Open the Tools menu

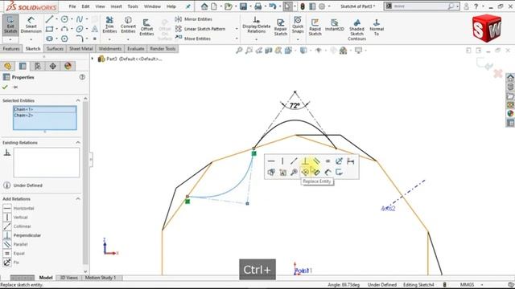(x=133, y=6)
